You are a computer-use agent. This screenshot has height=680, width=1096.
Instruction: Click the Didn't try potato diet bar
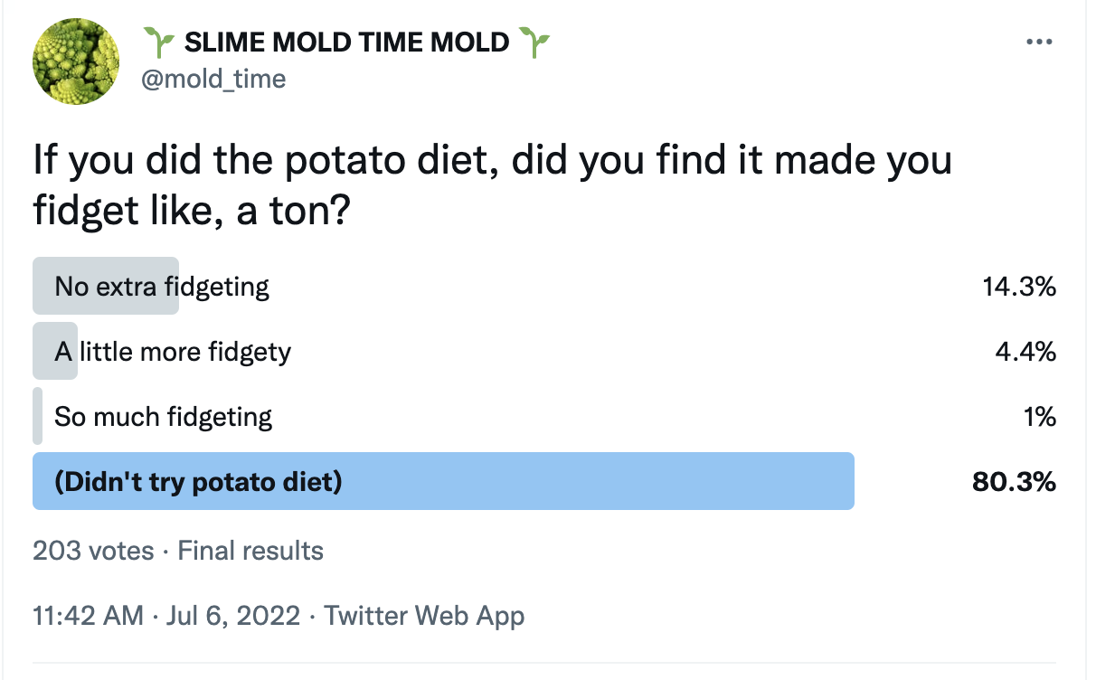[x=443, y=481]
